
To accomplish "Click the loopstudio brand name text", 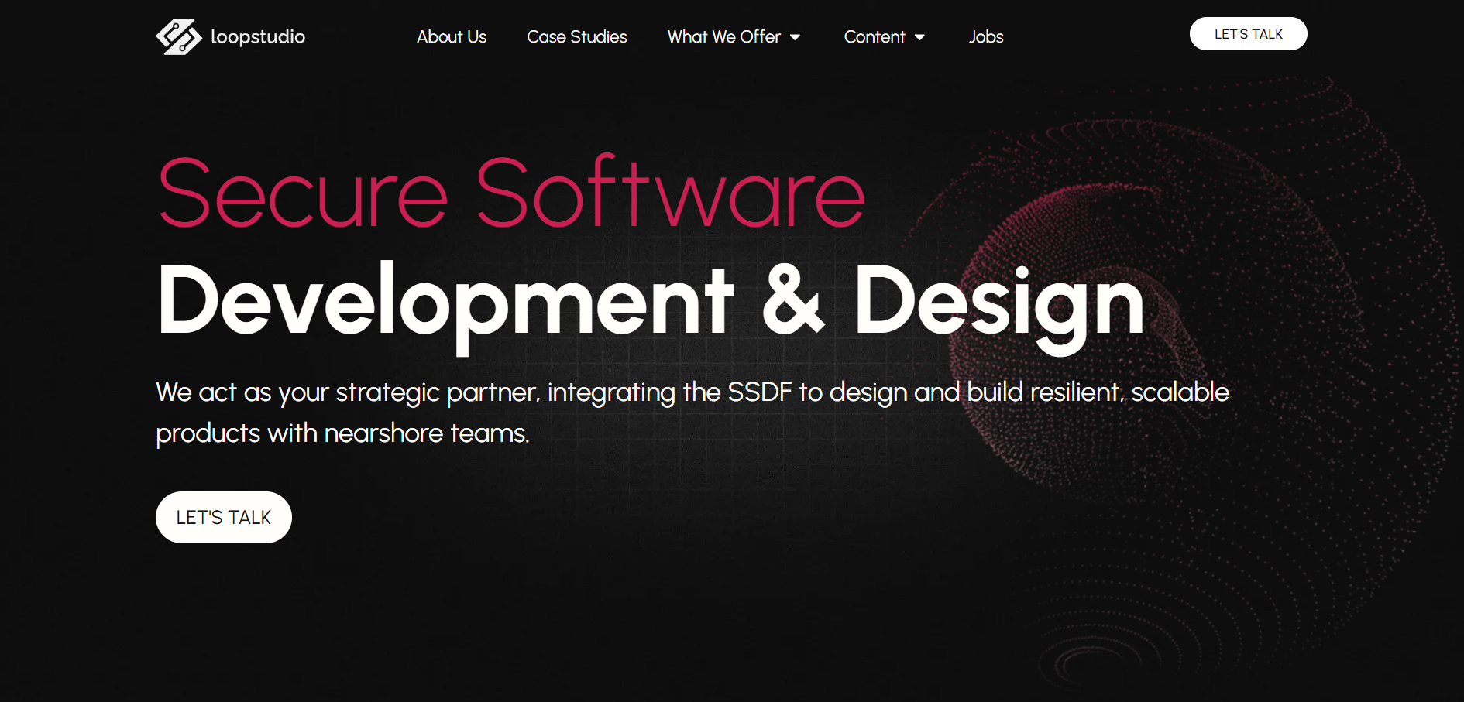I will coord(258,37).
